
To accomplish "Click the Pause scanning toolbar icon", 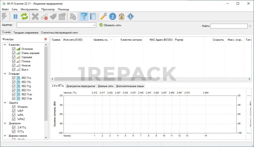I will [15, 17].
